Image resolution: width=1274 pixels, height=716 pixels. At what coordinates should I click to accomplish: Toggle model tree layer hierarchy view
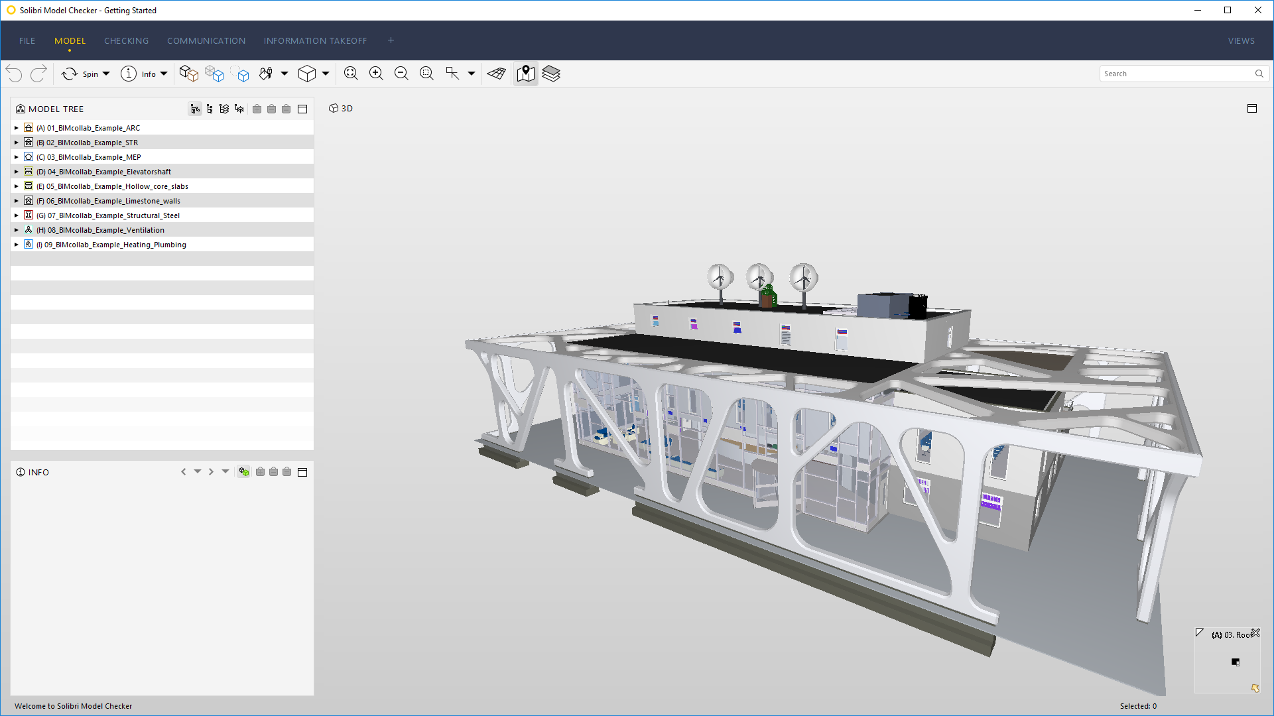pyautogui.click(x=224, y=109)
